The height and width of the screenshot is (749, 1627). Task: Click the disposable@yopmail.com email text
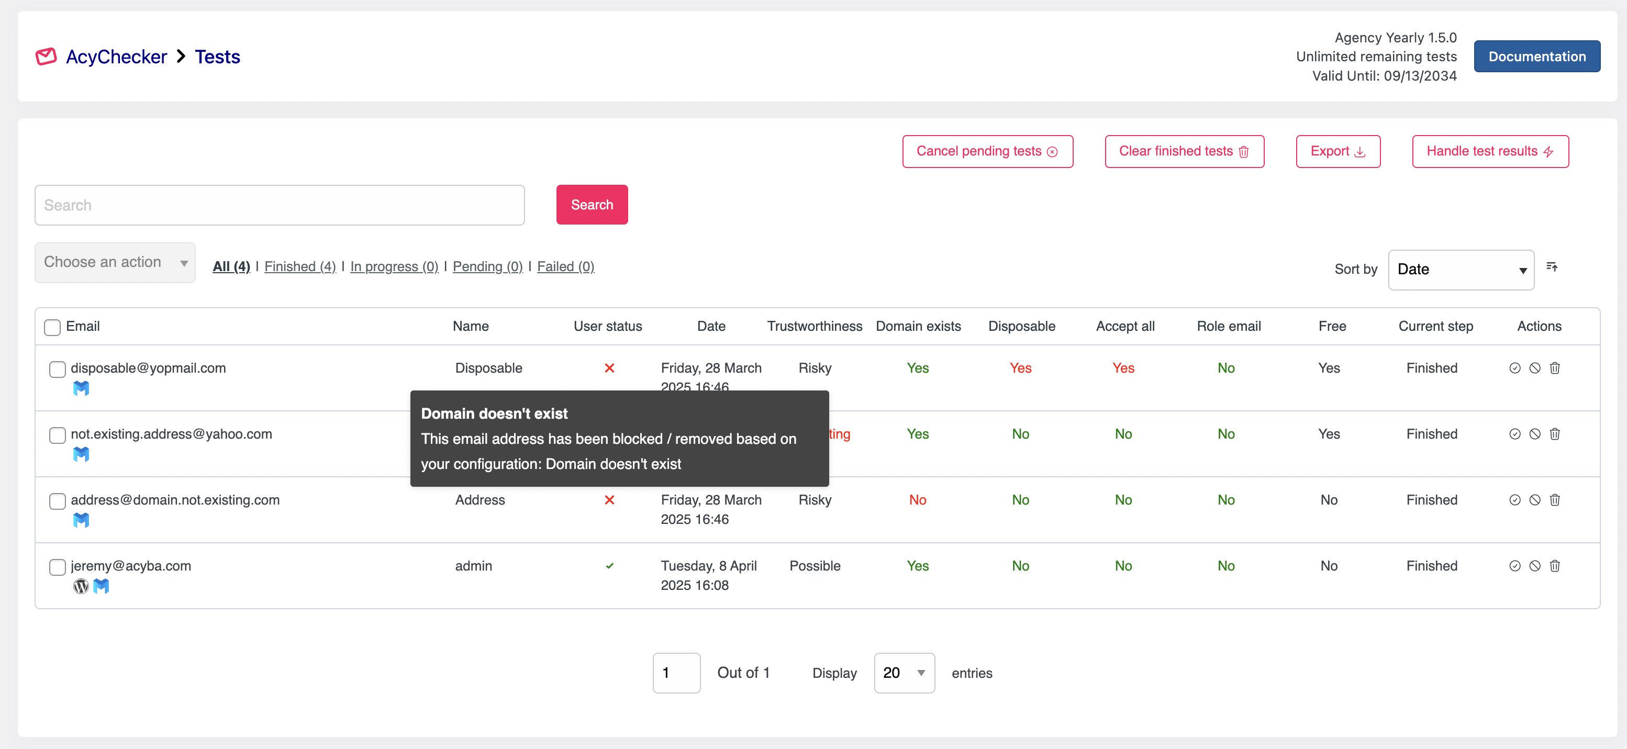point(148,368)
